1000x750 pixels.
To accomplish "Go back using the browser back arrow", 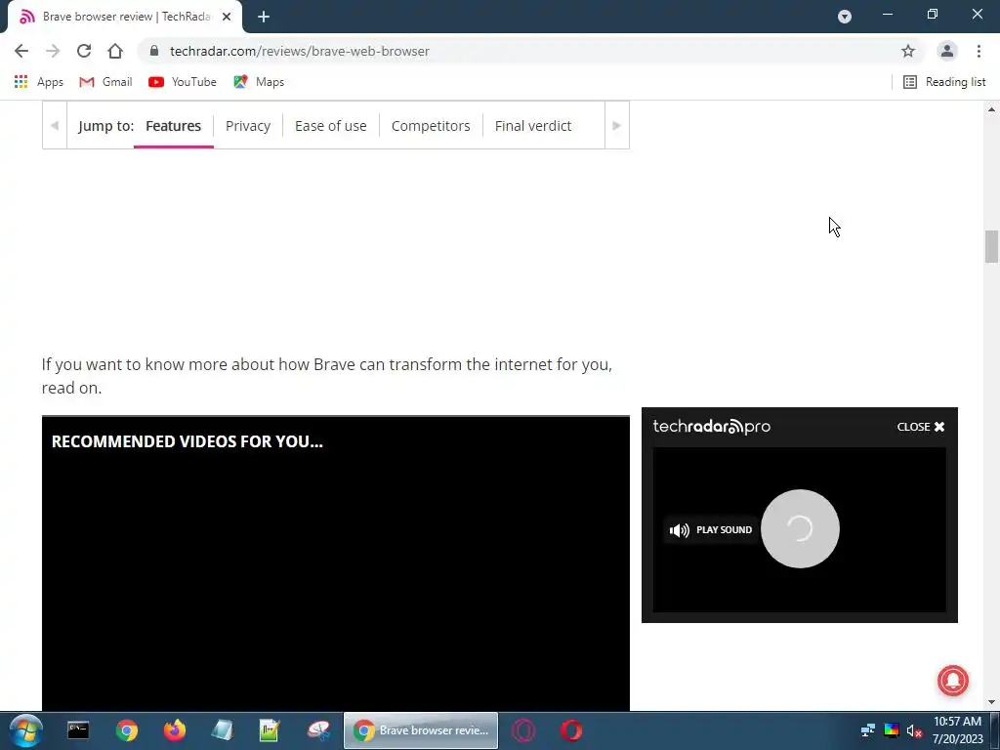I will pos(21,51).
